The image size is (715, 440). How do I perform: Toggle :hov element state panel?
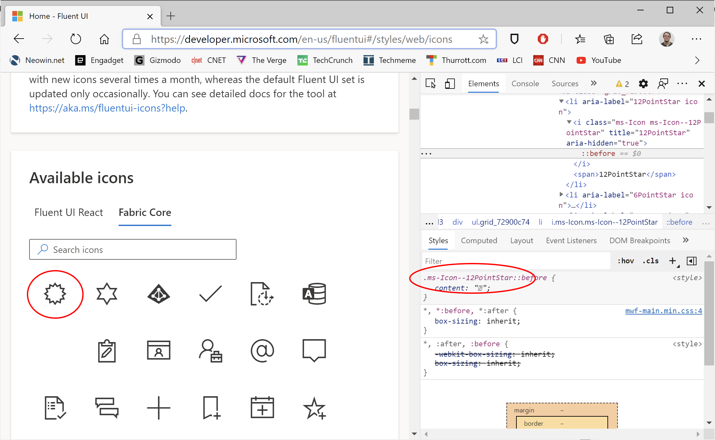pyautogui.click(x=626, y=261)
